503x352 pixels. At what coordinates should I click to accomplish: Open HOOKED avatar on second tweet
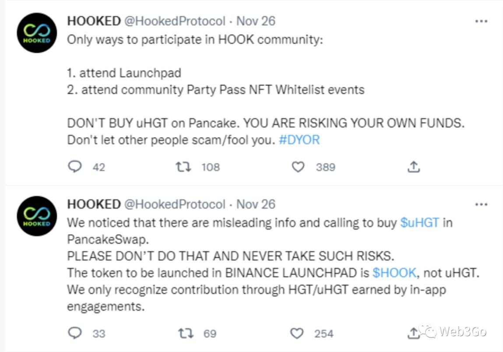pyautogui.click(x=37, y=216)
